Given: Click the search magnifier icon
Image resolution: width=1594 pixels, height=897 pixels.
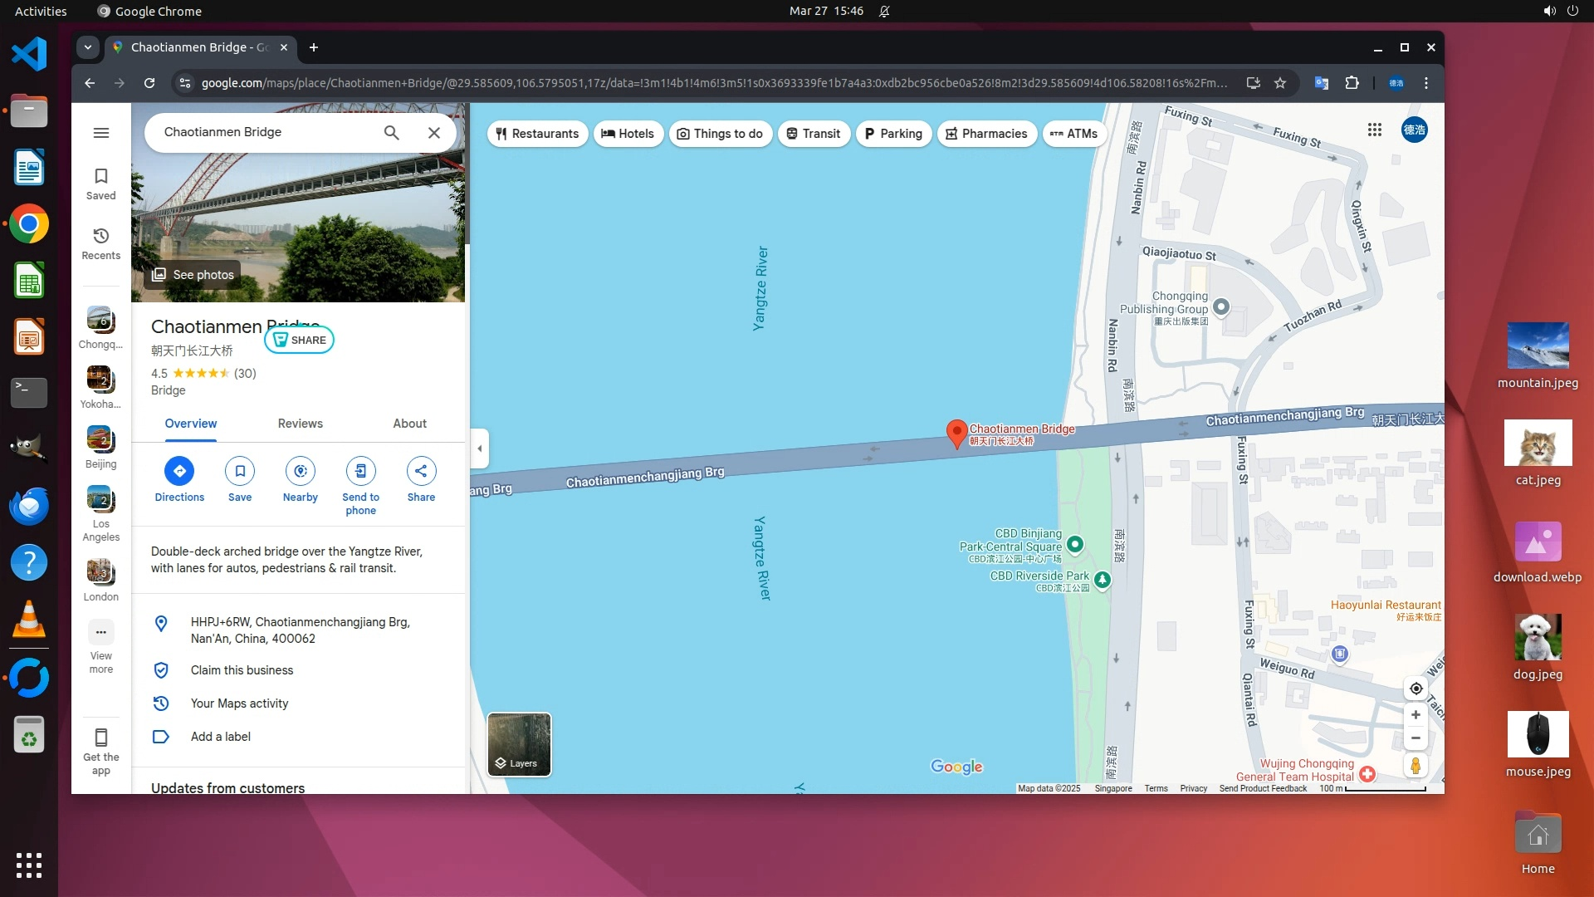Looking at the screenshot, I should click(391, 133).
